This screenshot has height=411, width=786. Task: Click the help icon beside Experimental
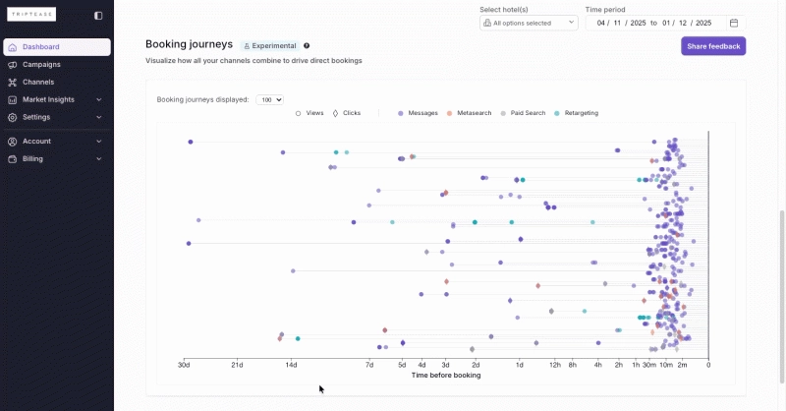click(x=307, y=45)
